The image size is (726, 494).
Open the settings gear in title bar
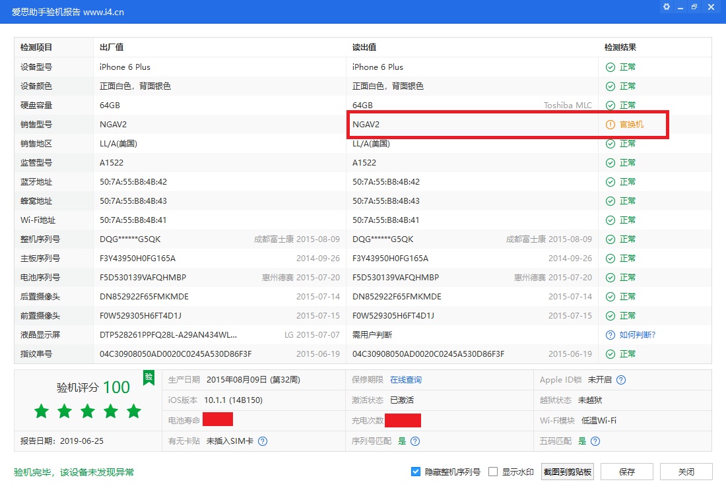(x=667, y=7)
